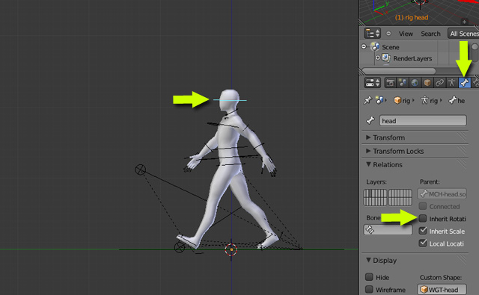Open the Armature data tab (figure icon)
The height and width of the screenshot is (295, 479).
(x=452, y=83)
